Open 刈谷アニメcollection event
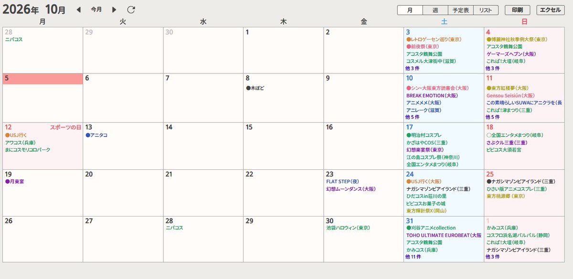Screen dimensions: 573x279 tap(431, 228)
